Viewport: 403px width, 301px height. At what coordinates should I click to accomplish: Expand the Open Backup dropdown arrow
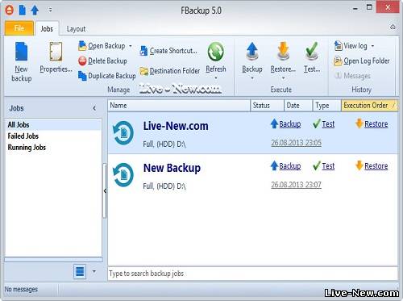[x=131, y=46]
